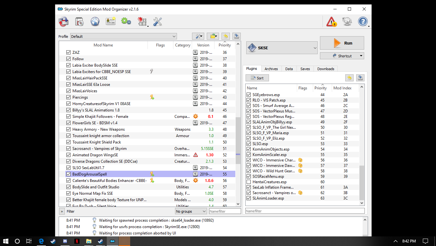Uncheck SLSO.esp plugin
The width and height of the screenshot is (436, 246).
coord(249,144)
